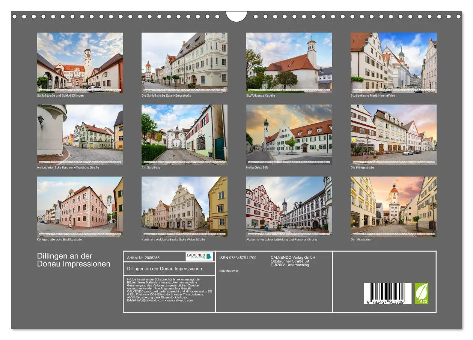Click the caption Studienkirche Mariä Himmelfahrt
This screenshot has width=473, height=340.
[373, 95]
